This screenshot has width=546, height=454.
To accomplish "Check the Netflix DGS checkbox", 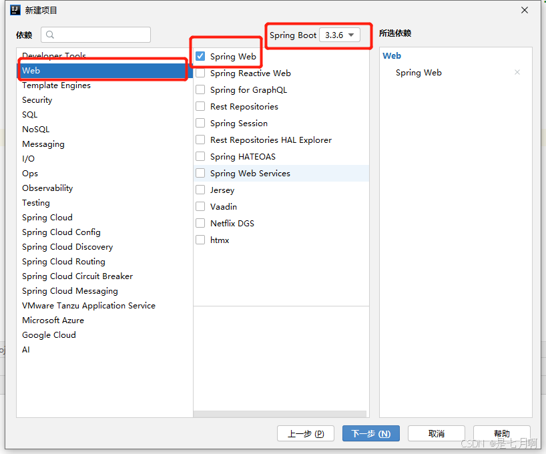I will tap(200, 224).
